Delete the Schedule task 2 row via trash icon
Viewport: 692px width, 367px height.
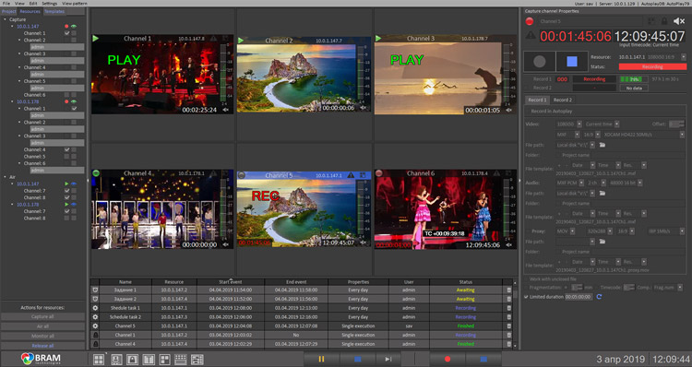pyautogui.click(x=508, y=317)
